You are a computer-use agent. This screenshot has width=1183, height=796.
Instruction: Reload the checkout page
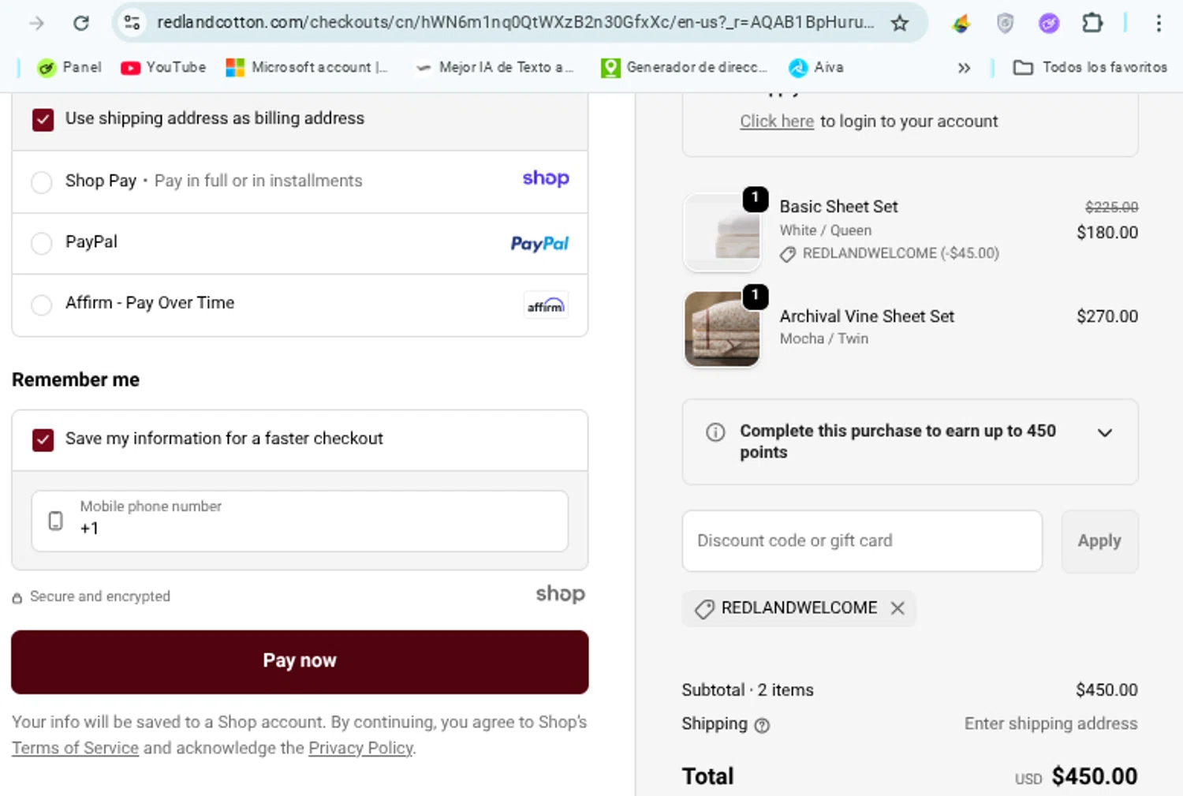(81, 23)
